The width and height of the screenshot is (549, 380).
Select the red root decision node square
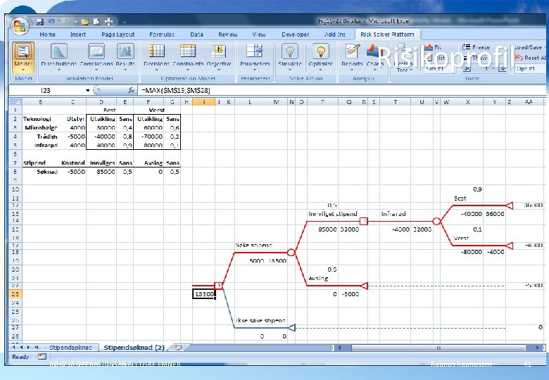[218, 286]
